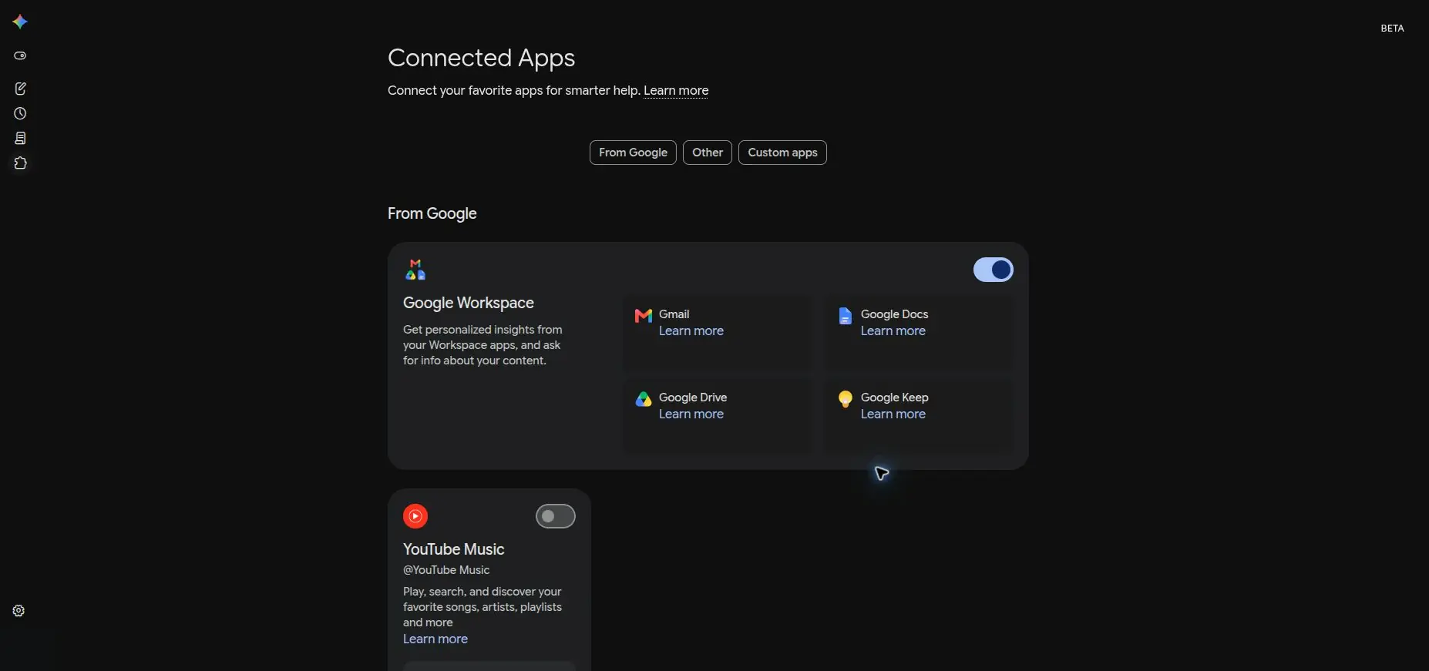
Task: Enable the YouTube Music toggle
Action: pyautogui.click(x=556, y=516)
